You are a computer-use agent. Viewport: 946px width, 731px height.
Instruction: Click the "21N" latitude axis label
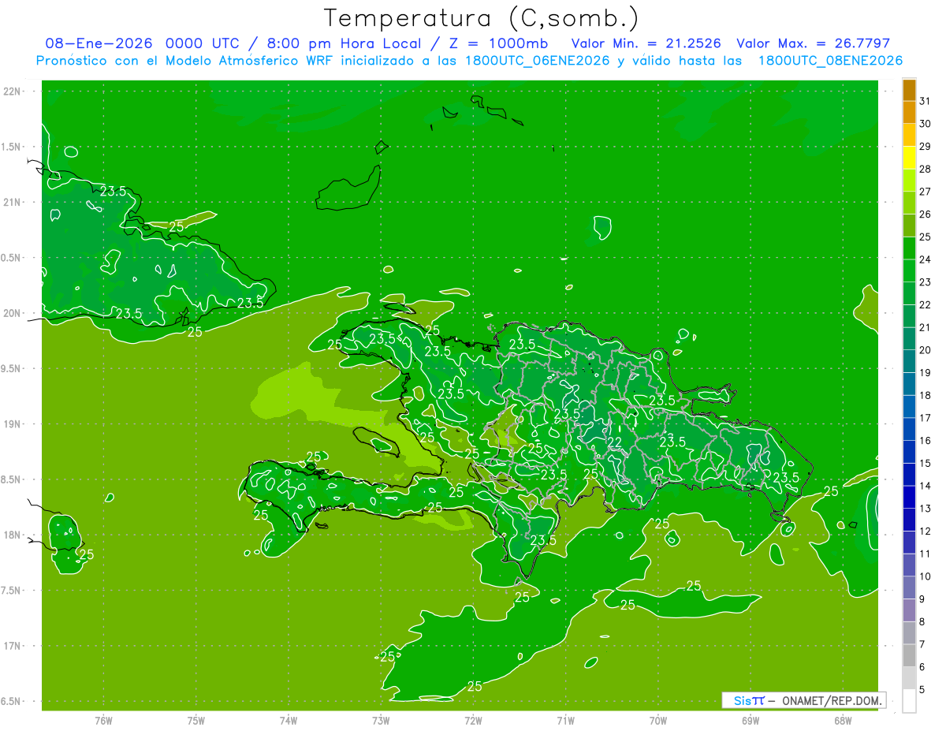12,202
